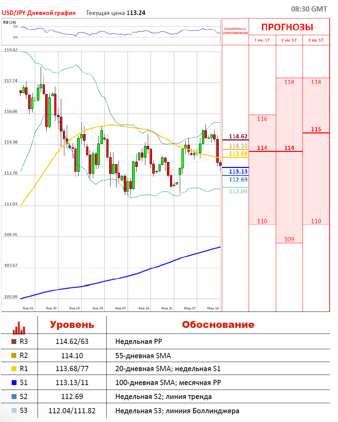Click the USD/JPY Дневной график title
The height and width of the screenshot is (422, 338).
point(39,13)
